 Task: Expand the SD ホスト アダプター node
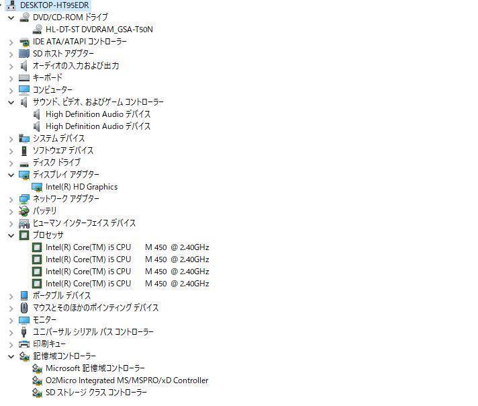pos(11,54)
